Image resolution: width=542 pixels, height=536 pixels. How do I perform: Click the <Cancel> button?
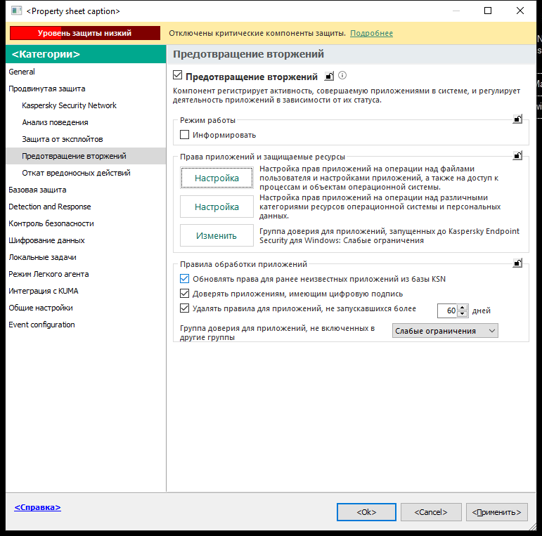431,512
